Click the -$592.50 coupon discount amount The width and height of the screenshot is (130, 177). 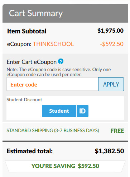(x=112, y=44)
